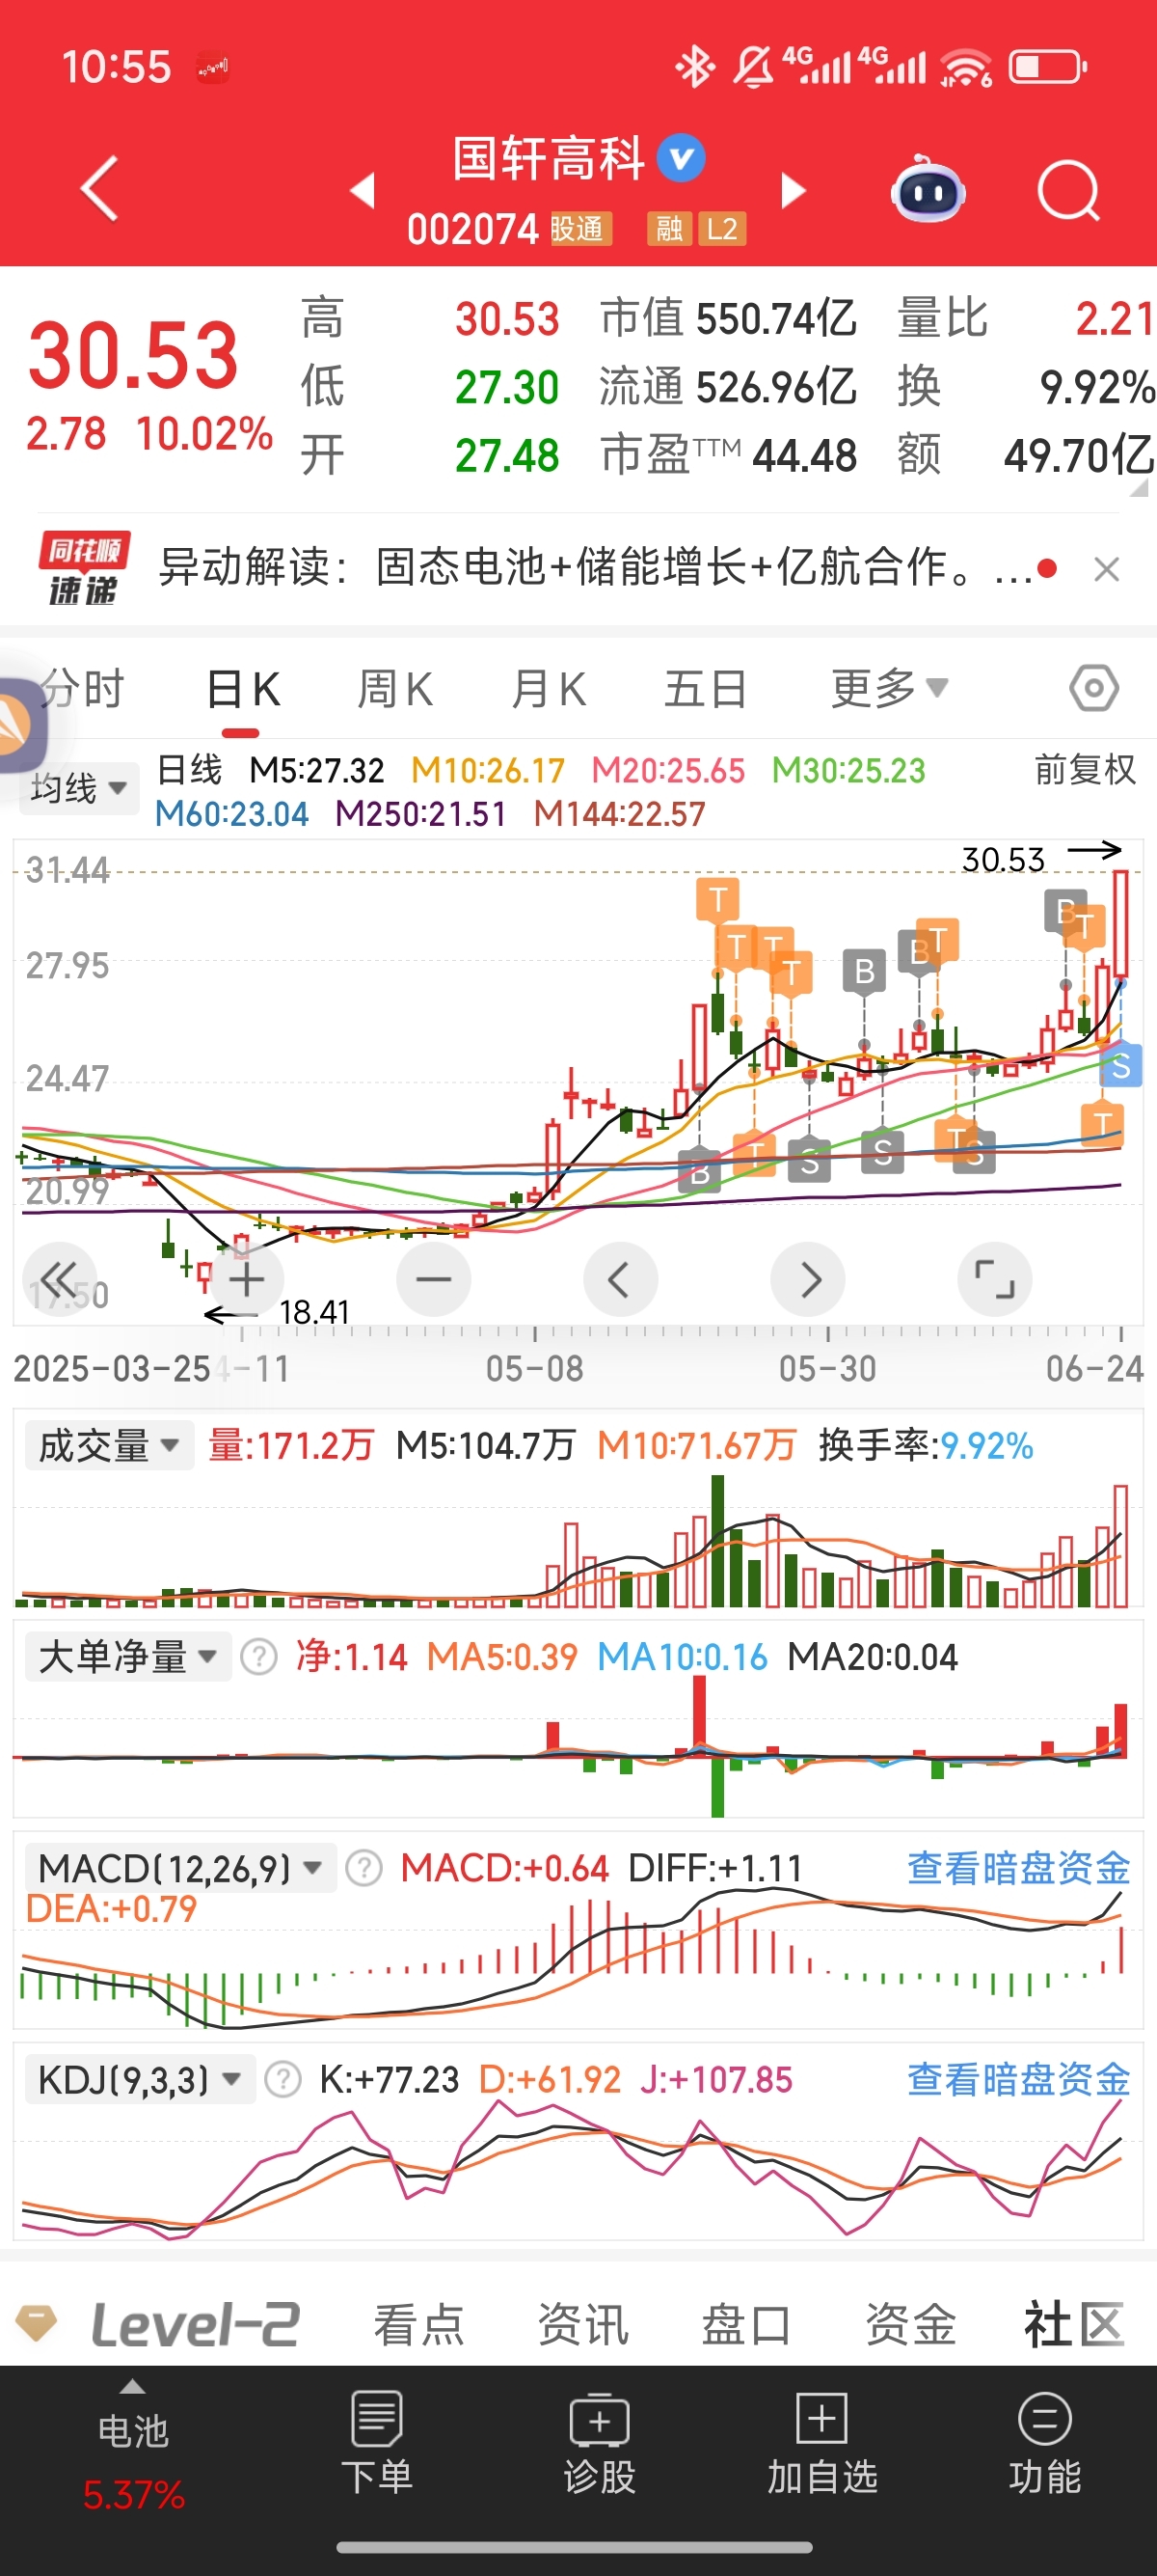
Task: Tap the floating orange widget at left edge
Action: 22,725
